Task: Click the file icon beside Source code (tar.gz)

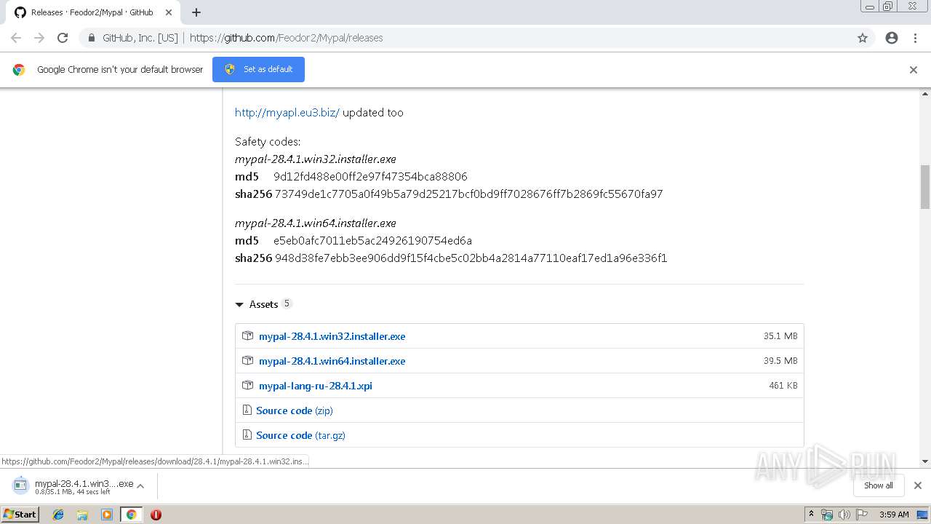Action: pos(247,435)
